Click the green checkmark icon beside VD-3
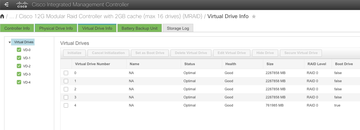The height and width of the screenshot is (130, 360). pos(19,74)
